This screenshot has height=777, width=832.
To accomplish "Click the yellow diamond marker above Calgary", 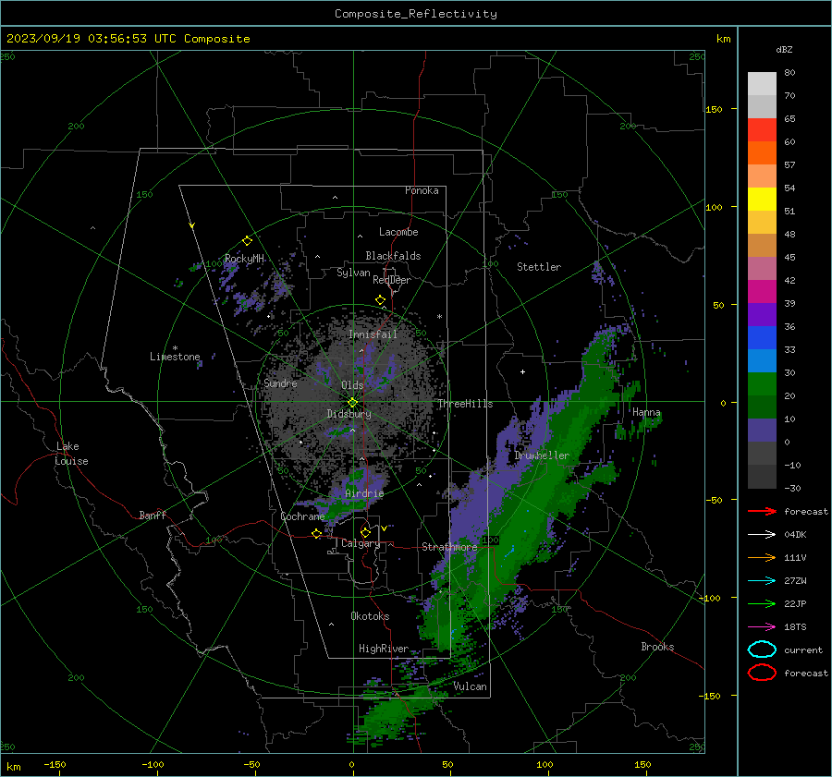I will (x=365, y=532).
